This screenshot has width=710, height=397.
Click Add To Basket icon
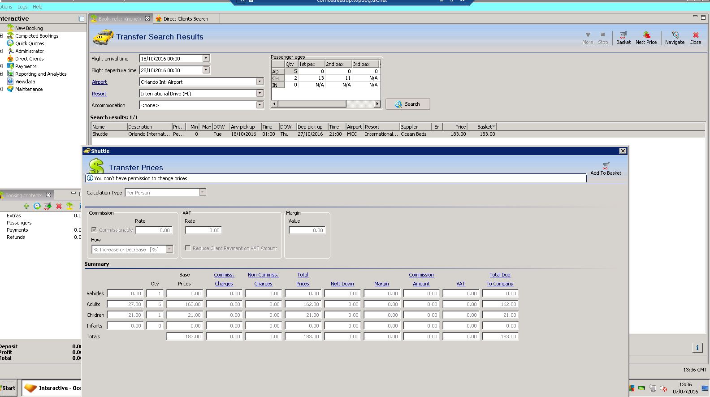click(x=606, y=168)
